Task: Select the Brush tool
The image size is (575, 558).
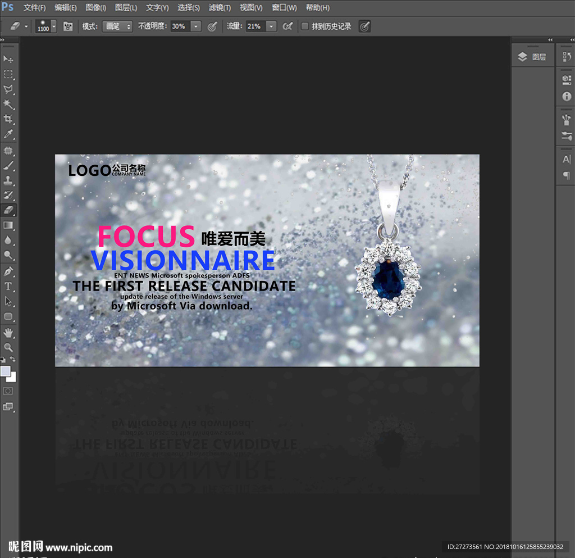Action: [8, 165]
